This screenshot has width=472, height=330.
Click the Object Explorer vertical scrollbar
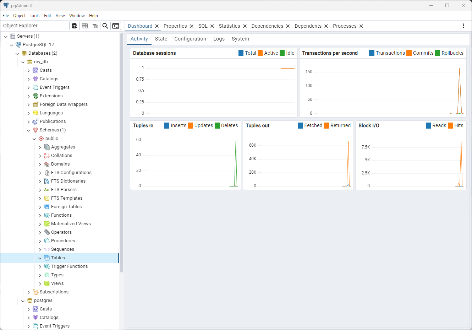coord(122,153)
